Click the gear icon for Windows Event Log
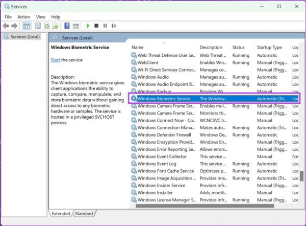The image size is (306, 226). pos(134,164)
